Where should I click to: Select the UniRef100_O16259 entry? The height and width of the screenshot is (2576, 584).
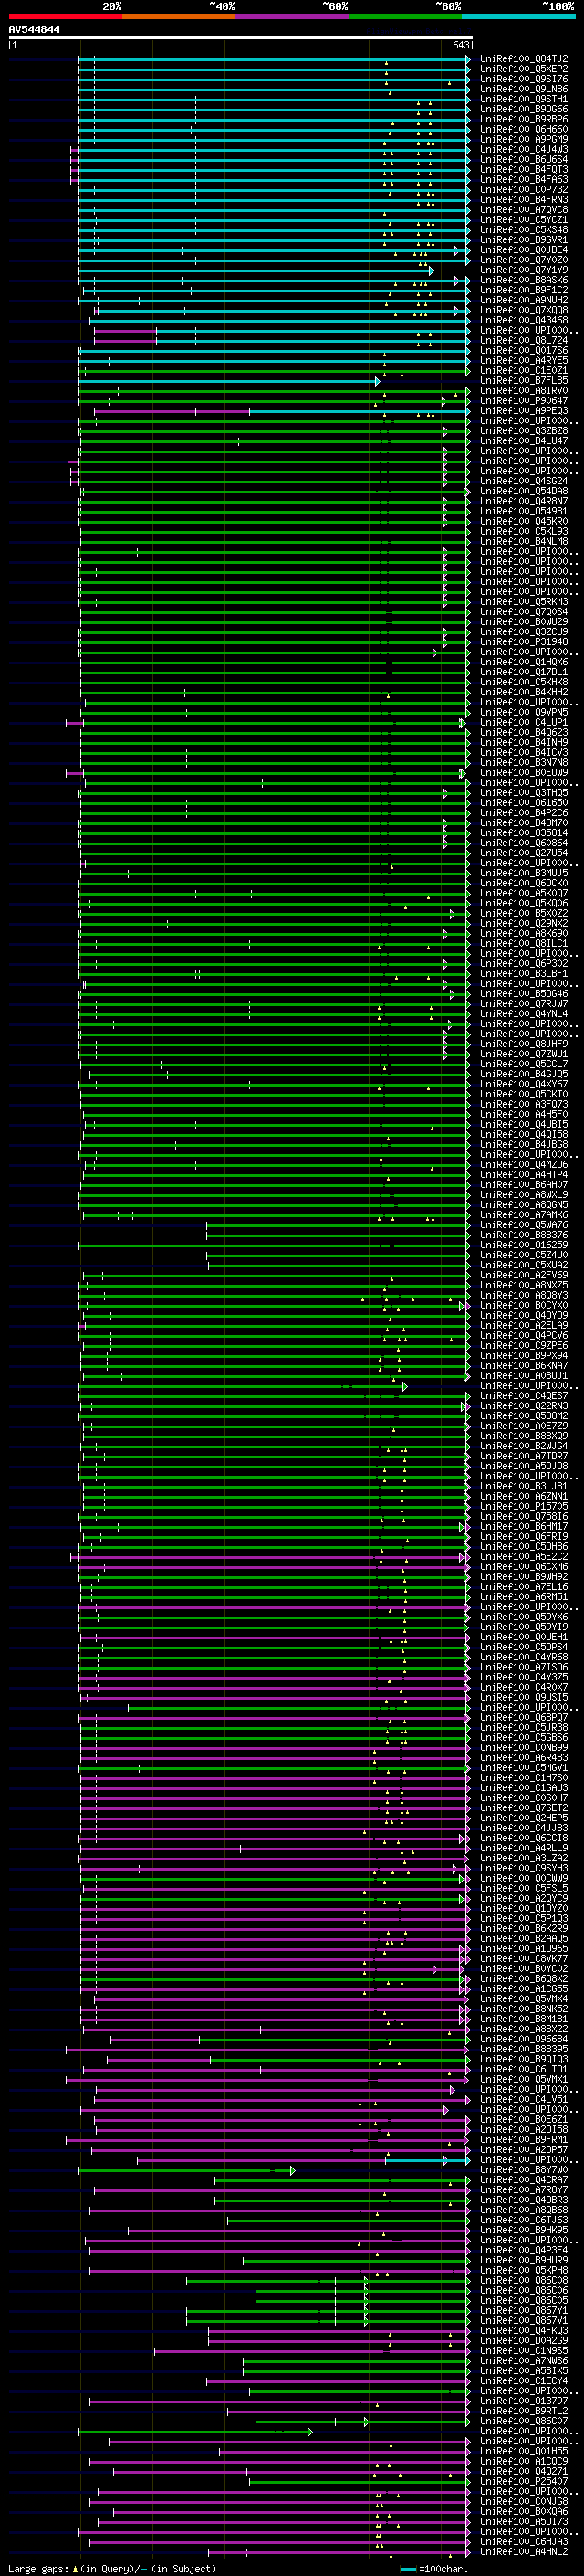pos(523,1245)
